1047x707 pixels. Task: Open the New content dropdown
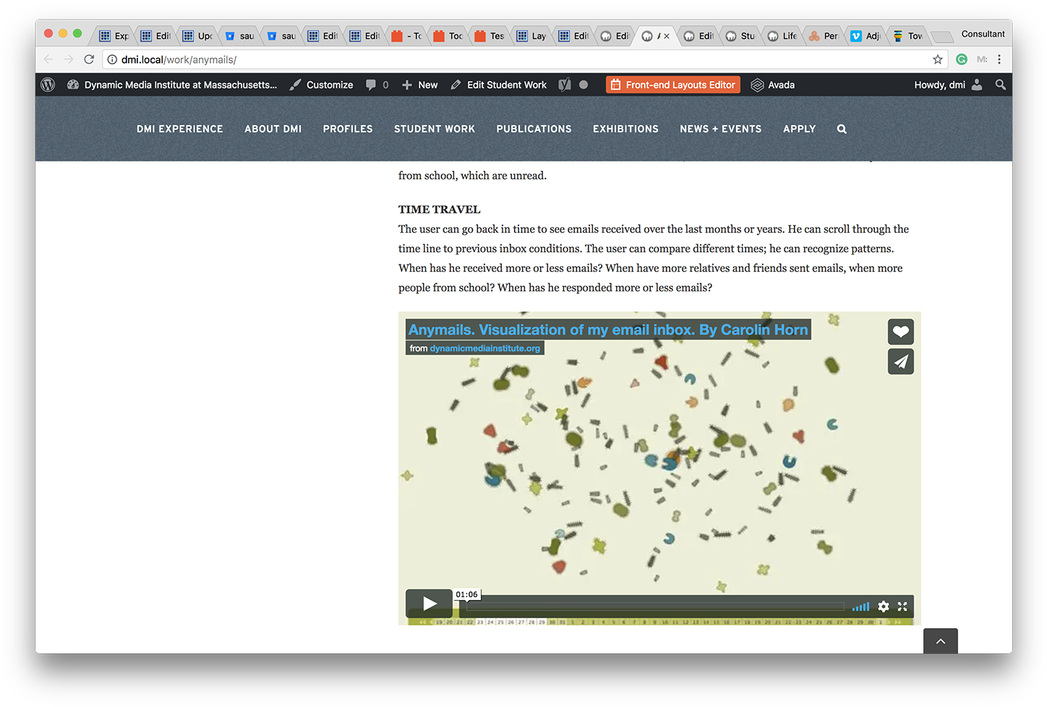420,85
